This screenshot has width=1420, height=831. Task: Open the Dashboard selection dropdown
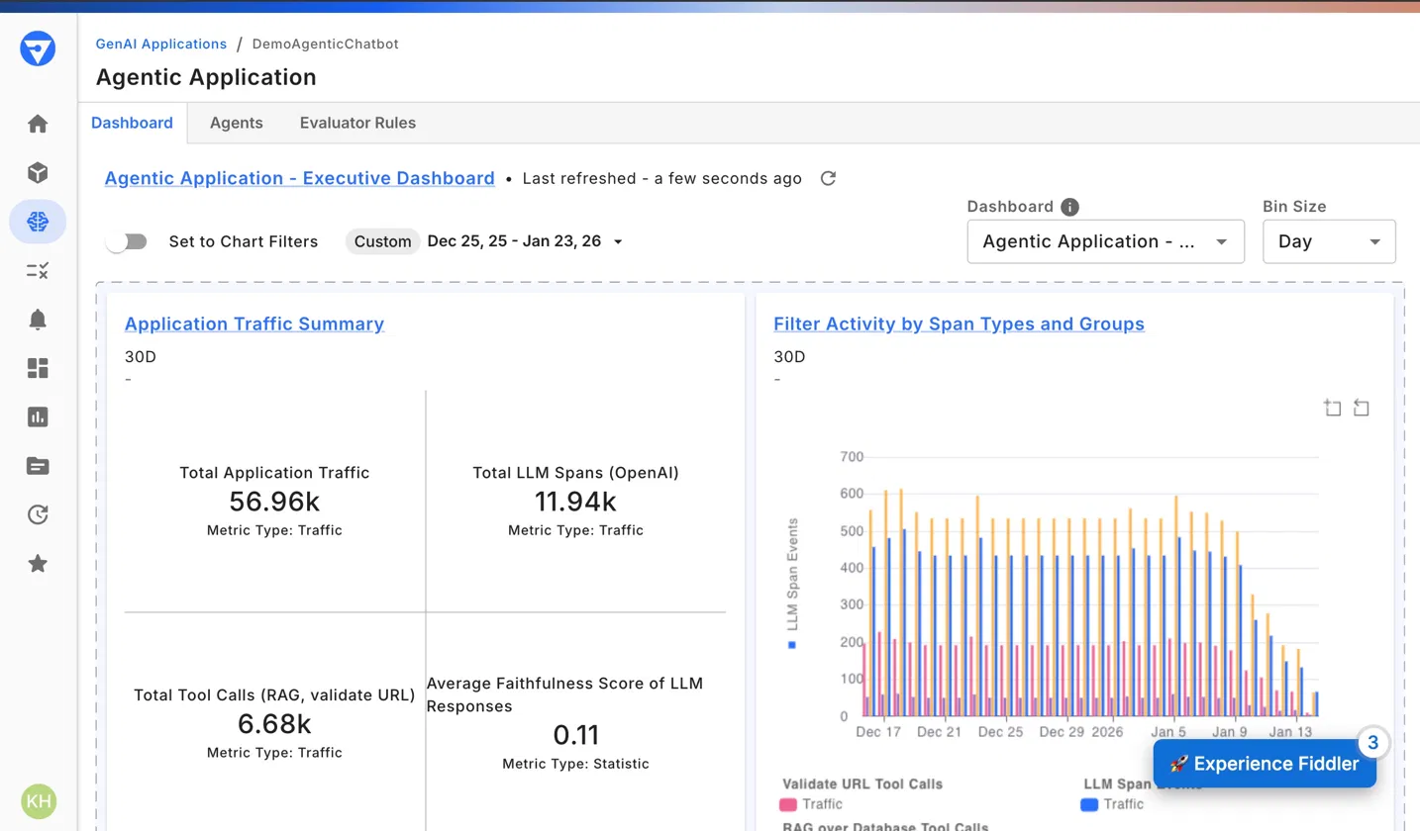1105,241
